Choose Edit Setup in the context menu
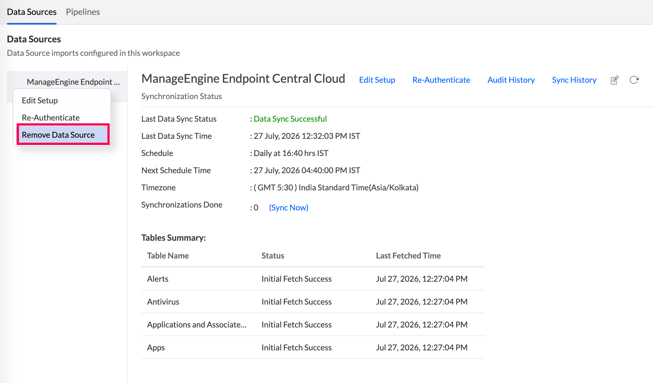 (40, 100)
